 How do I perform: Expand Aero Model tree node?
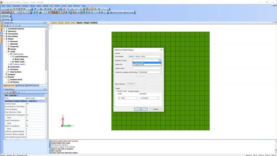(x=4, y=36)
